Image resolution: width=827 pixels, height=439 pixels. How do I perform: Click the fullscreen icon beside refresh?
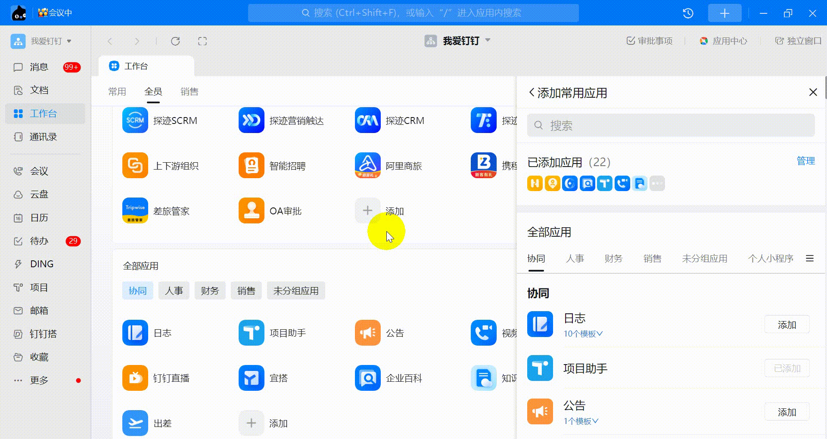202,41
